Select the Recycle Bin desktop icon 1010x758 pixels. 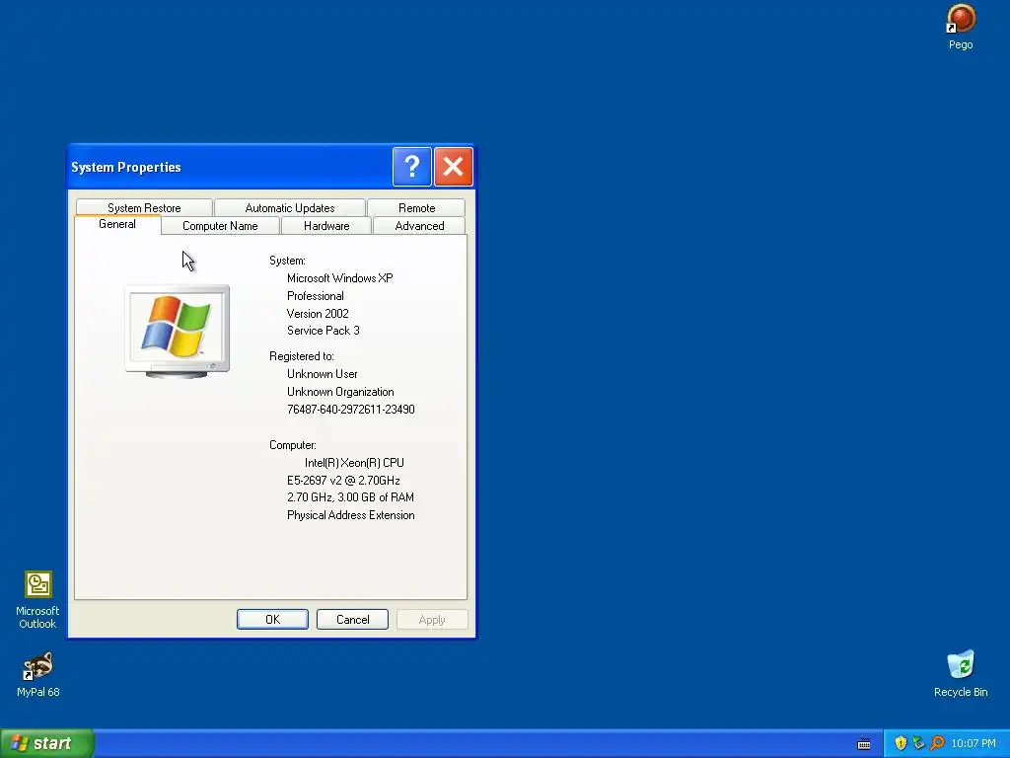[961, 673]
